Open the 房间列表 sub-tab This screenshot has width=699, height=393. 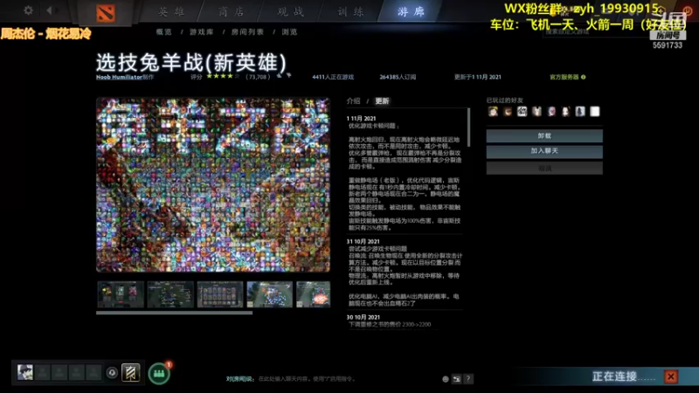pos(247,32)
